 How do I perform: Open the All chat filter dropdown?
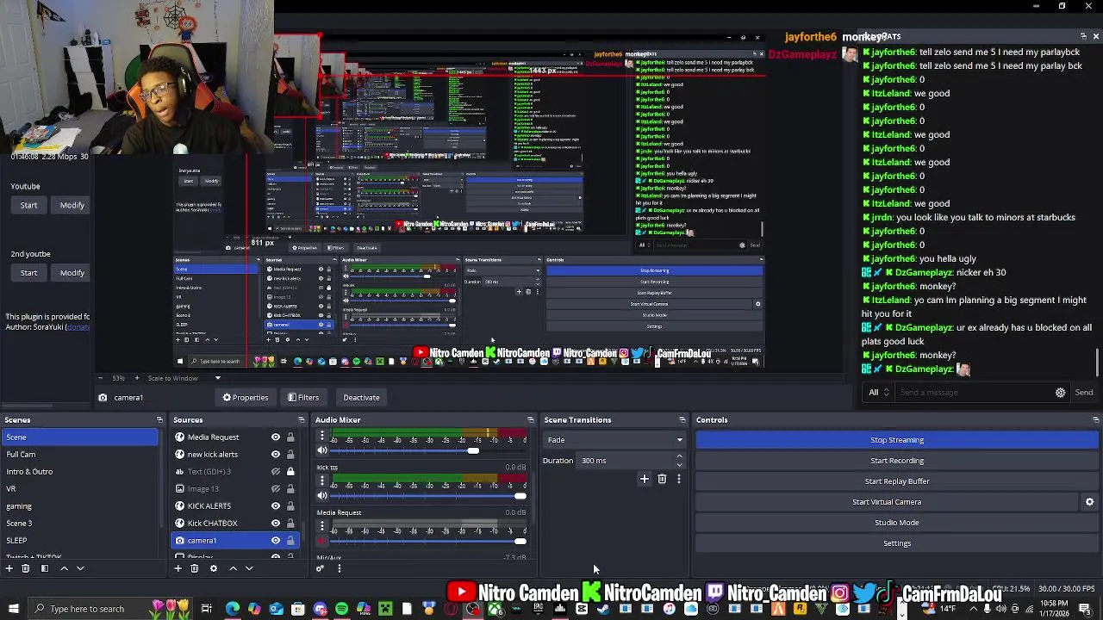click(x=879, y=393)
